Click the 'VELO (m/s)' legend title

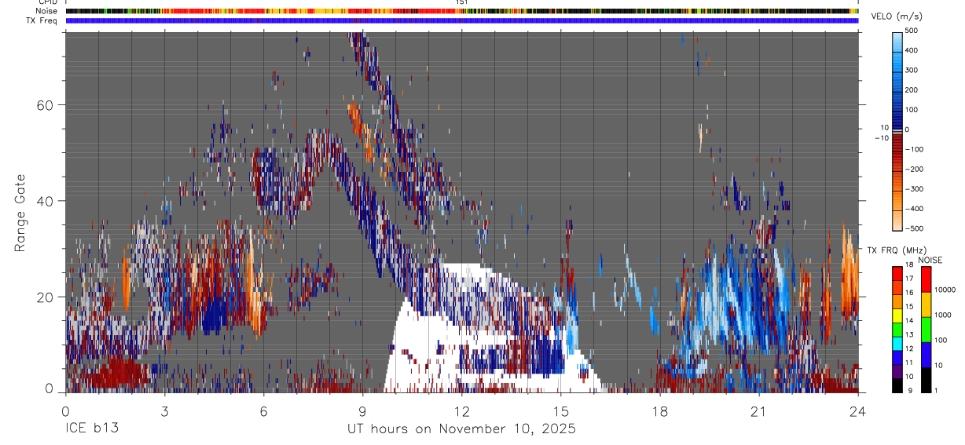[x=897, y=16]
